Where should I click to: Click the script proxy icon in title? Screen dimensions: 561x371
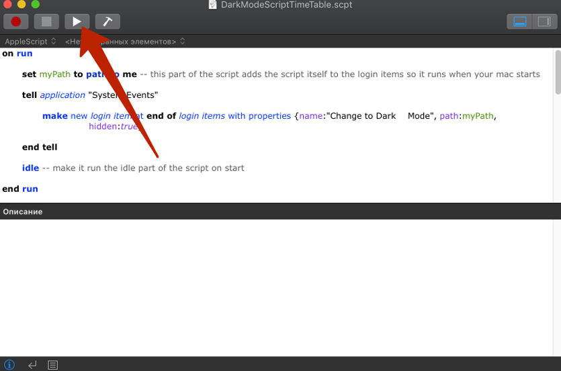(212, 5)
